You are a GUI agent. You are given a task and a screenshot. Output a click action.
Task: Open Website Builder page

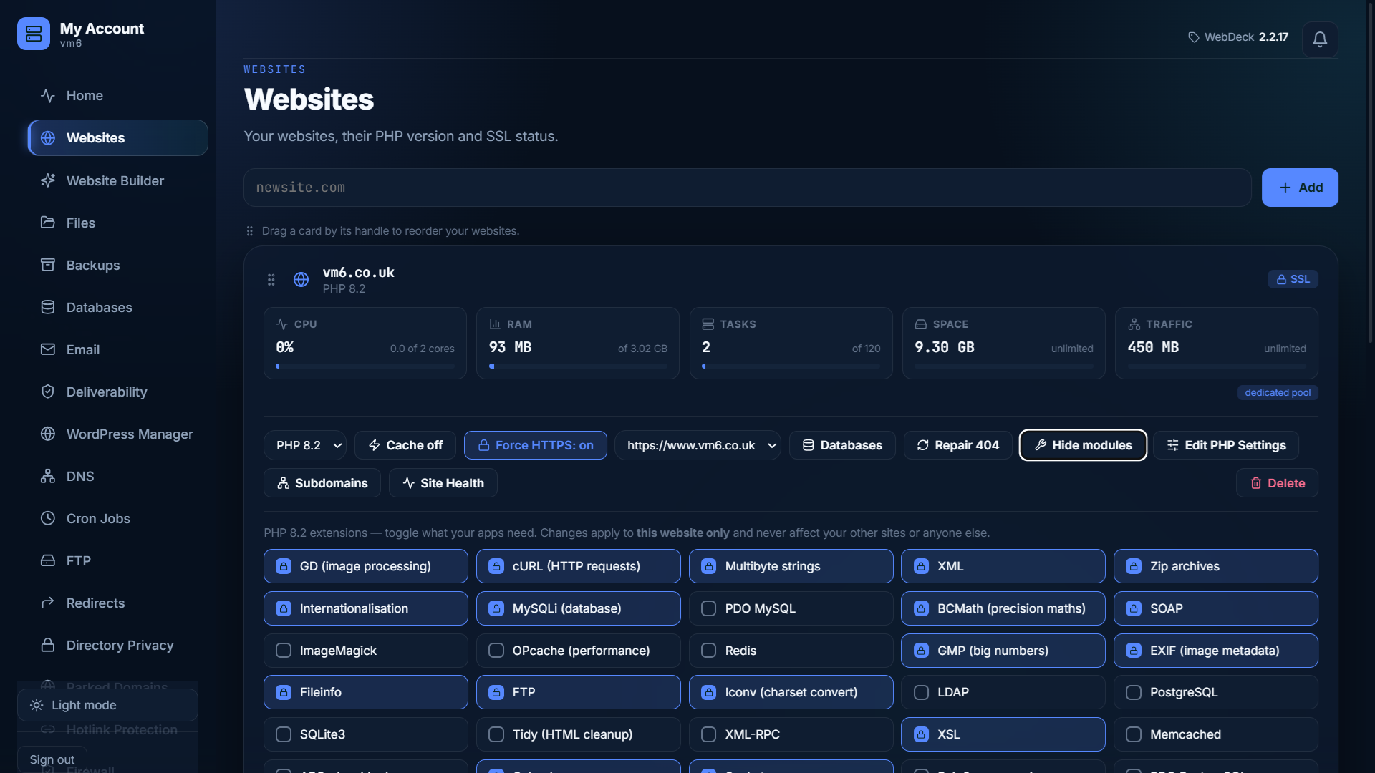[x=118, y=180]
